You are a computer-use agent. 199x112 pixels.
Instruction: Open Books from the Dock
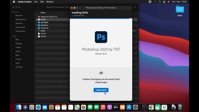(x=122, y=107)
